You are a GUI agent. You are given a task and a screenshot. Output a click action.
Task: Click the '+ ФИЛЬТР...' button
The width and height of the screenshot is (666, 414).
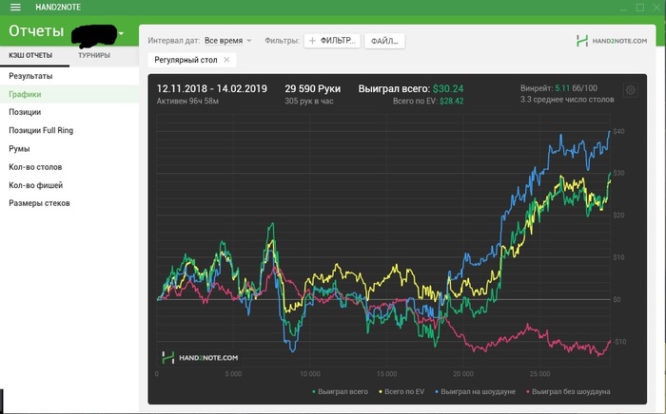(332, 41)
